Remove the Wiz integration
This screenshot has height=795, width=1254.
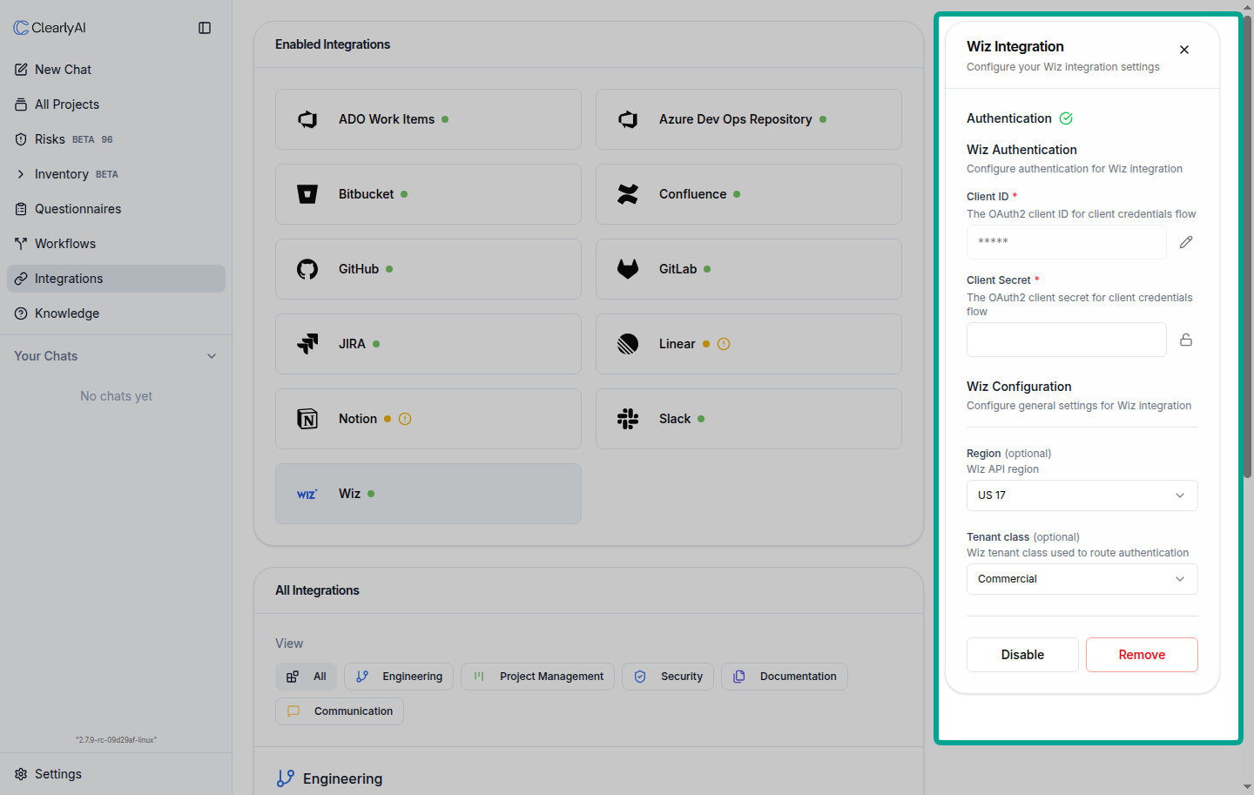point(1142,655)
